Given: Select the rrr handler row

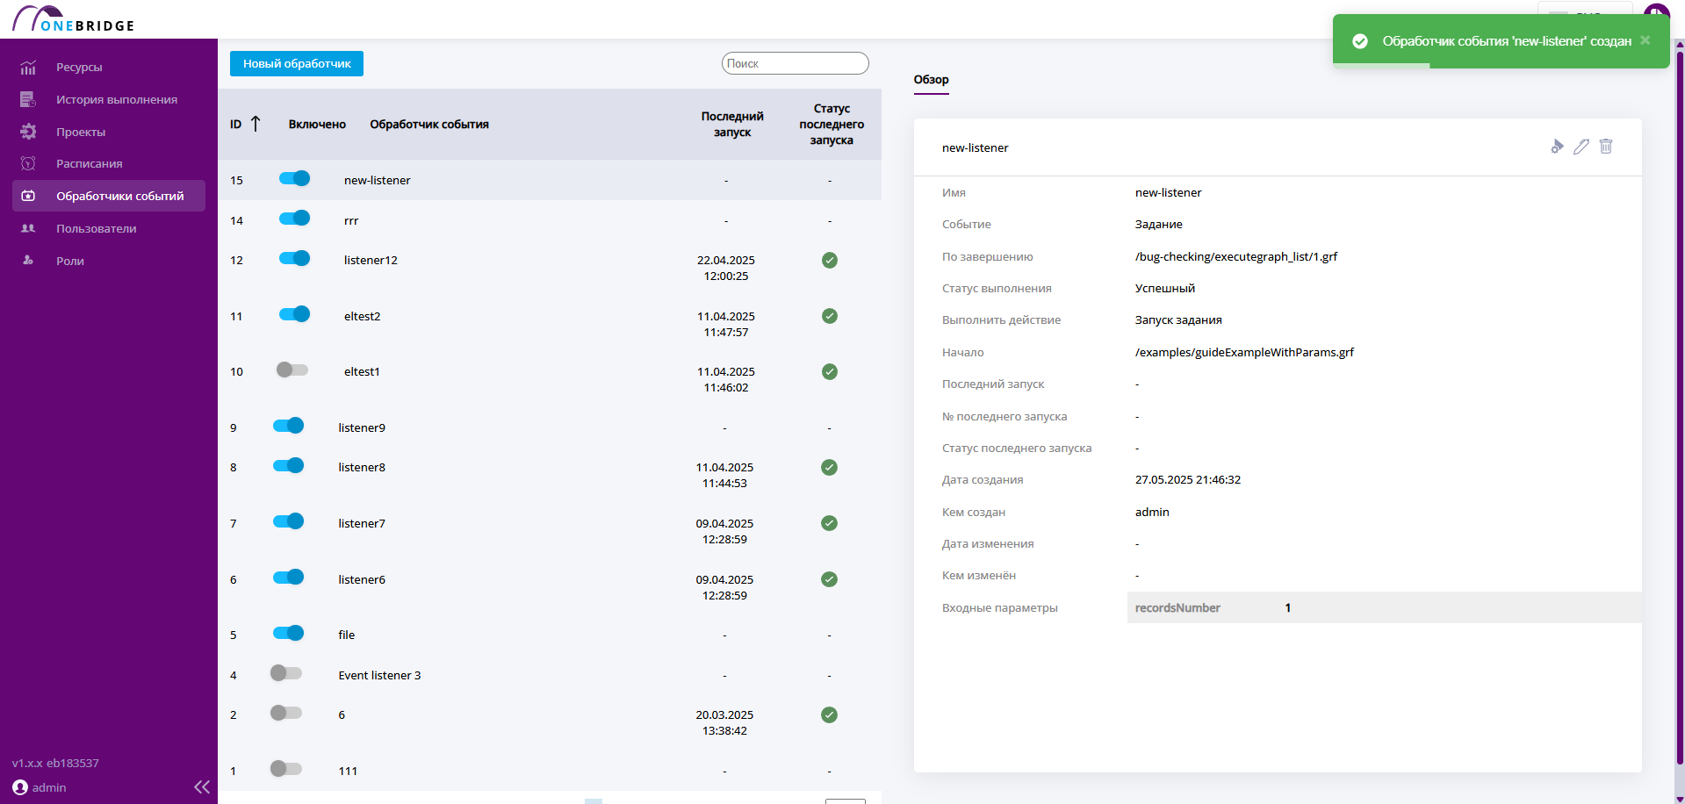Looking at the screenshot, I should coord(550,220).
